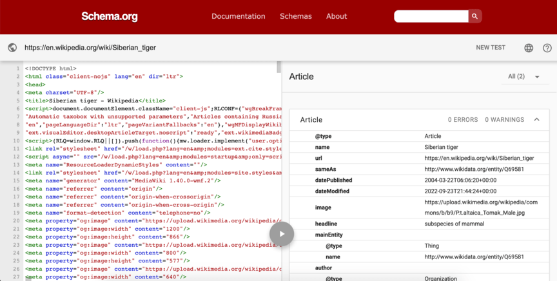Viewport: 557px width, 281px height.
Task: Click code line 2 html tag
Action: [104, 77]
